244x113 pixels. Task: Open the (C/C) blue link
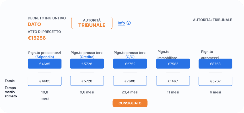tap(130, 57)
